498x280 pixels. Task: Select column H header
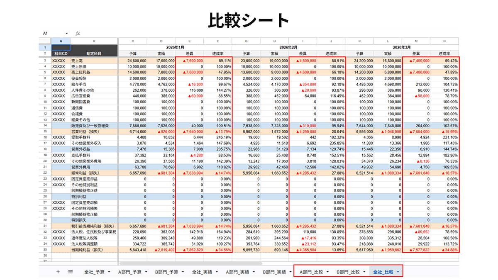(x=275, y=41)
